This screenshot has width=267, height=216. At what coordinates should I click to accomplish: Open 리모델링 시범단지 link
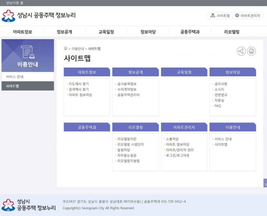point(130,145)
